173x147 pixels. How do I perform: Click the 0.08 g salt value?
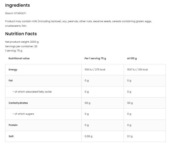click(x=88, y=136)
